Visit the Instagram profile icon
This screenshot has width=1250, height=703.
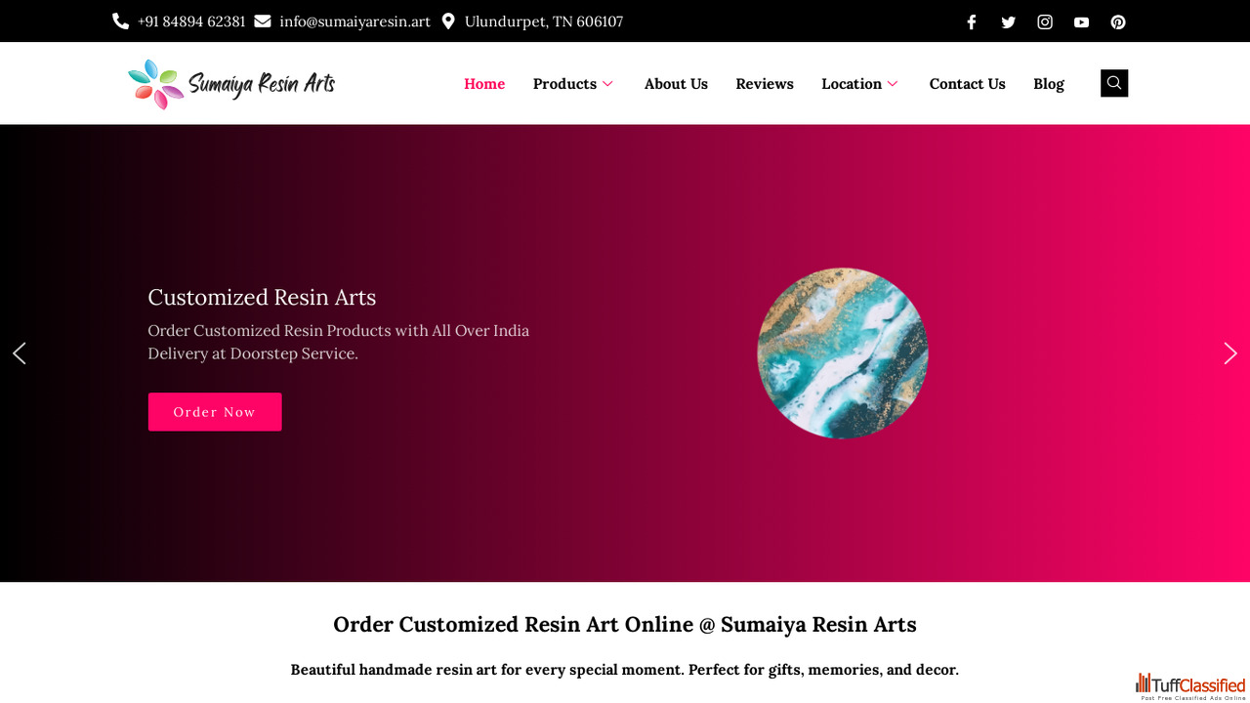pos(1045,22)
